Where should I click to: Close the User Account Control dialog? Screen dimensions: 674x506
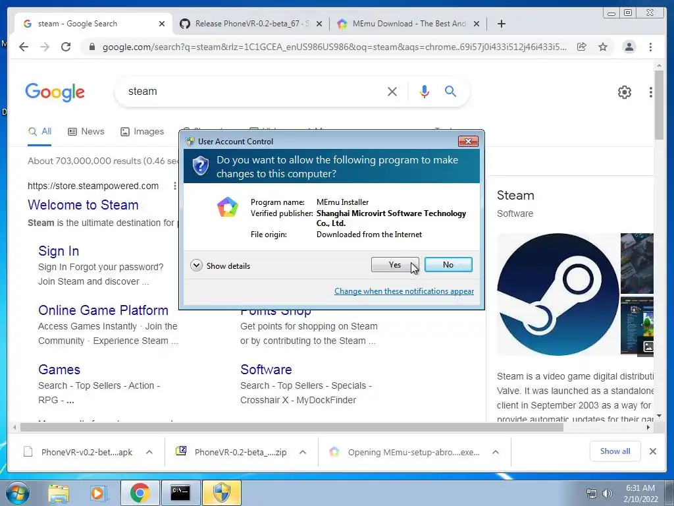click(468, 141)
